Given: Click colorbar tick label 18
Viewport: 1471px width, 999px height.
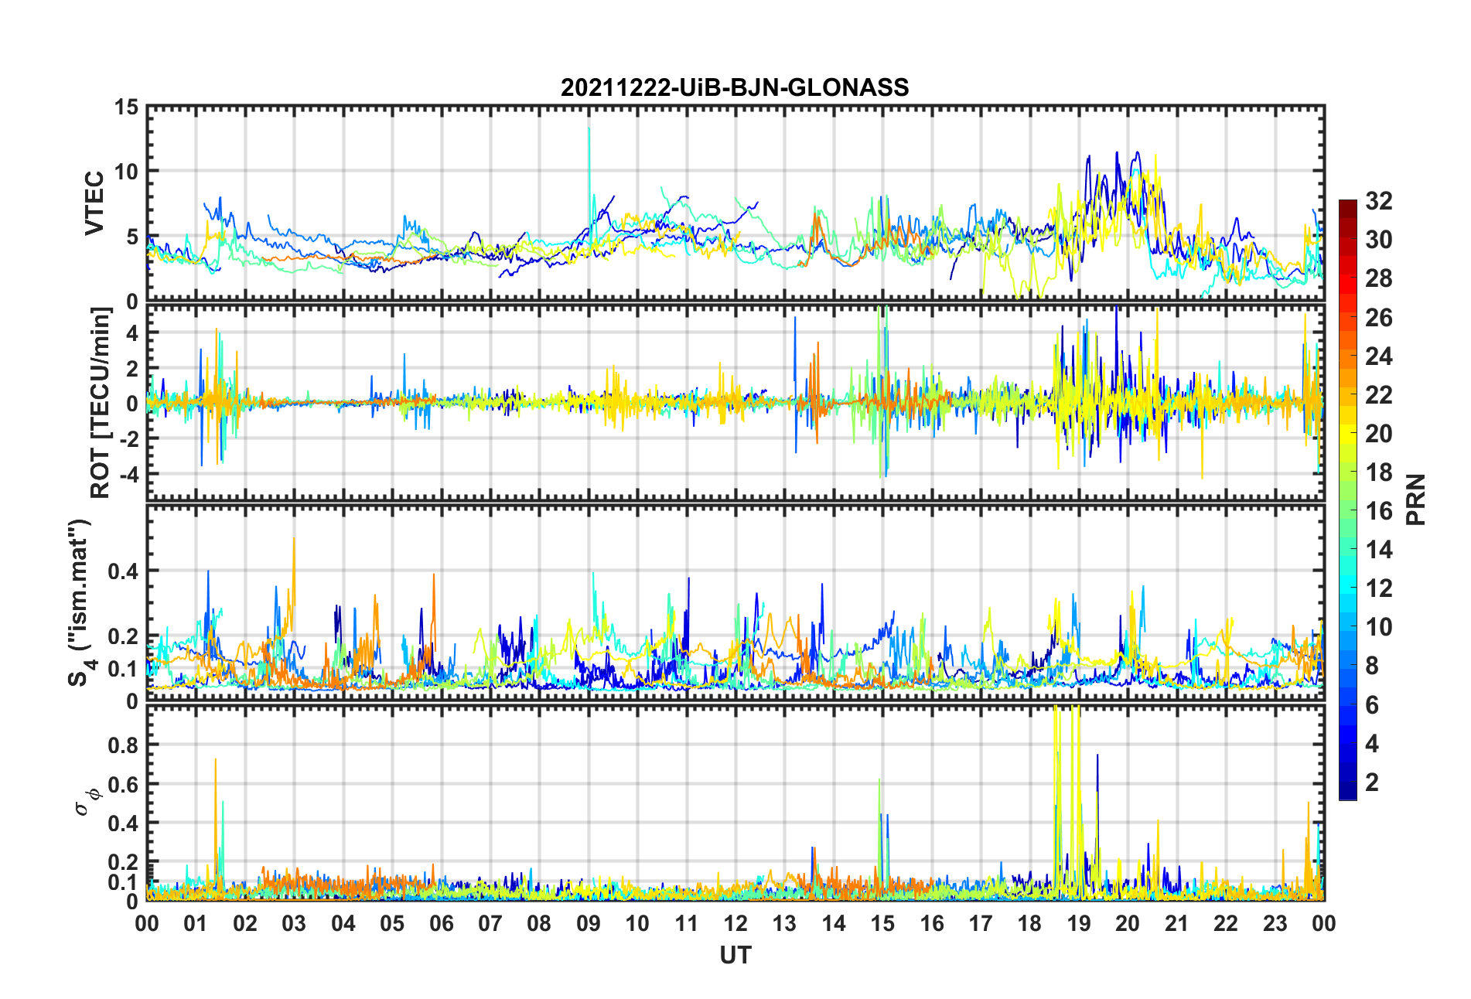Looking at the screenshot, I should point(1379,472).
